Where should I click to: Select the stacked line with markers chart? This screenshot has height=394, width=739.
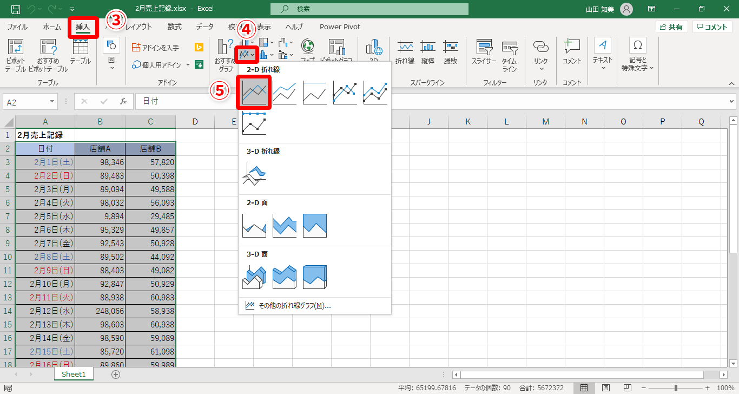[375, 93]
